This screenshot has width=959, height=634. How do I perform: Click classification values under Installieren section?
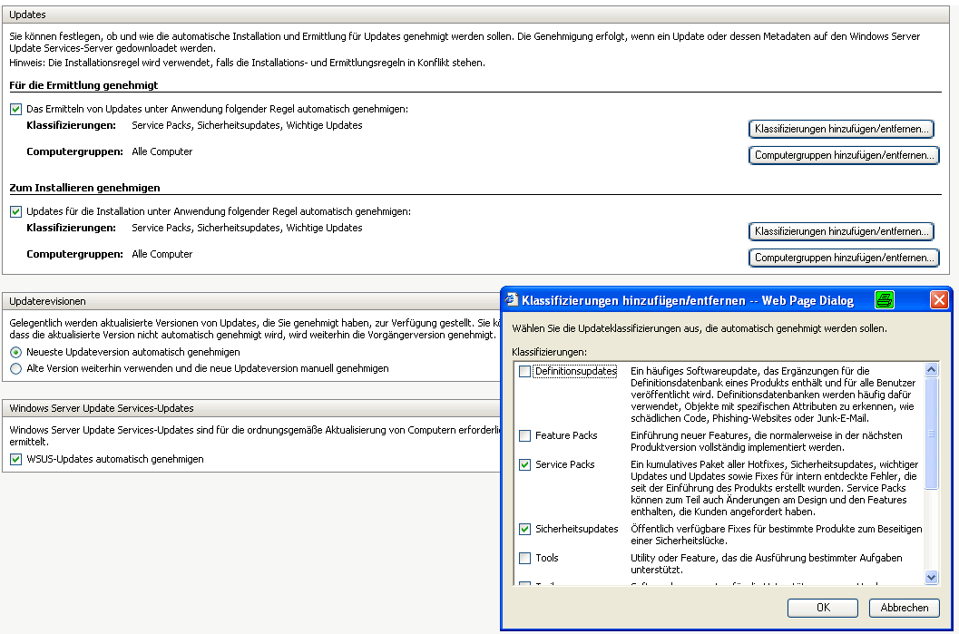[247, 228]
